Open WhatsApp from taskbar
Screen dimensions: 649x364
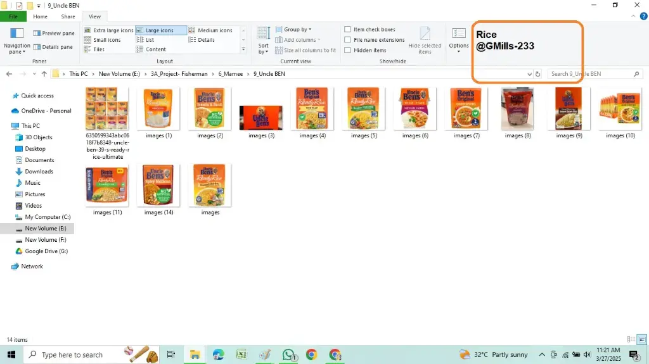(x=289, y=355)
